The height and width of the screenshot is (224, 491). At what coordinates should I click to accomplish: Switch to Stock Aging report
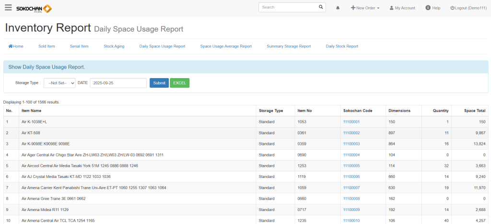tap(114, 47)
